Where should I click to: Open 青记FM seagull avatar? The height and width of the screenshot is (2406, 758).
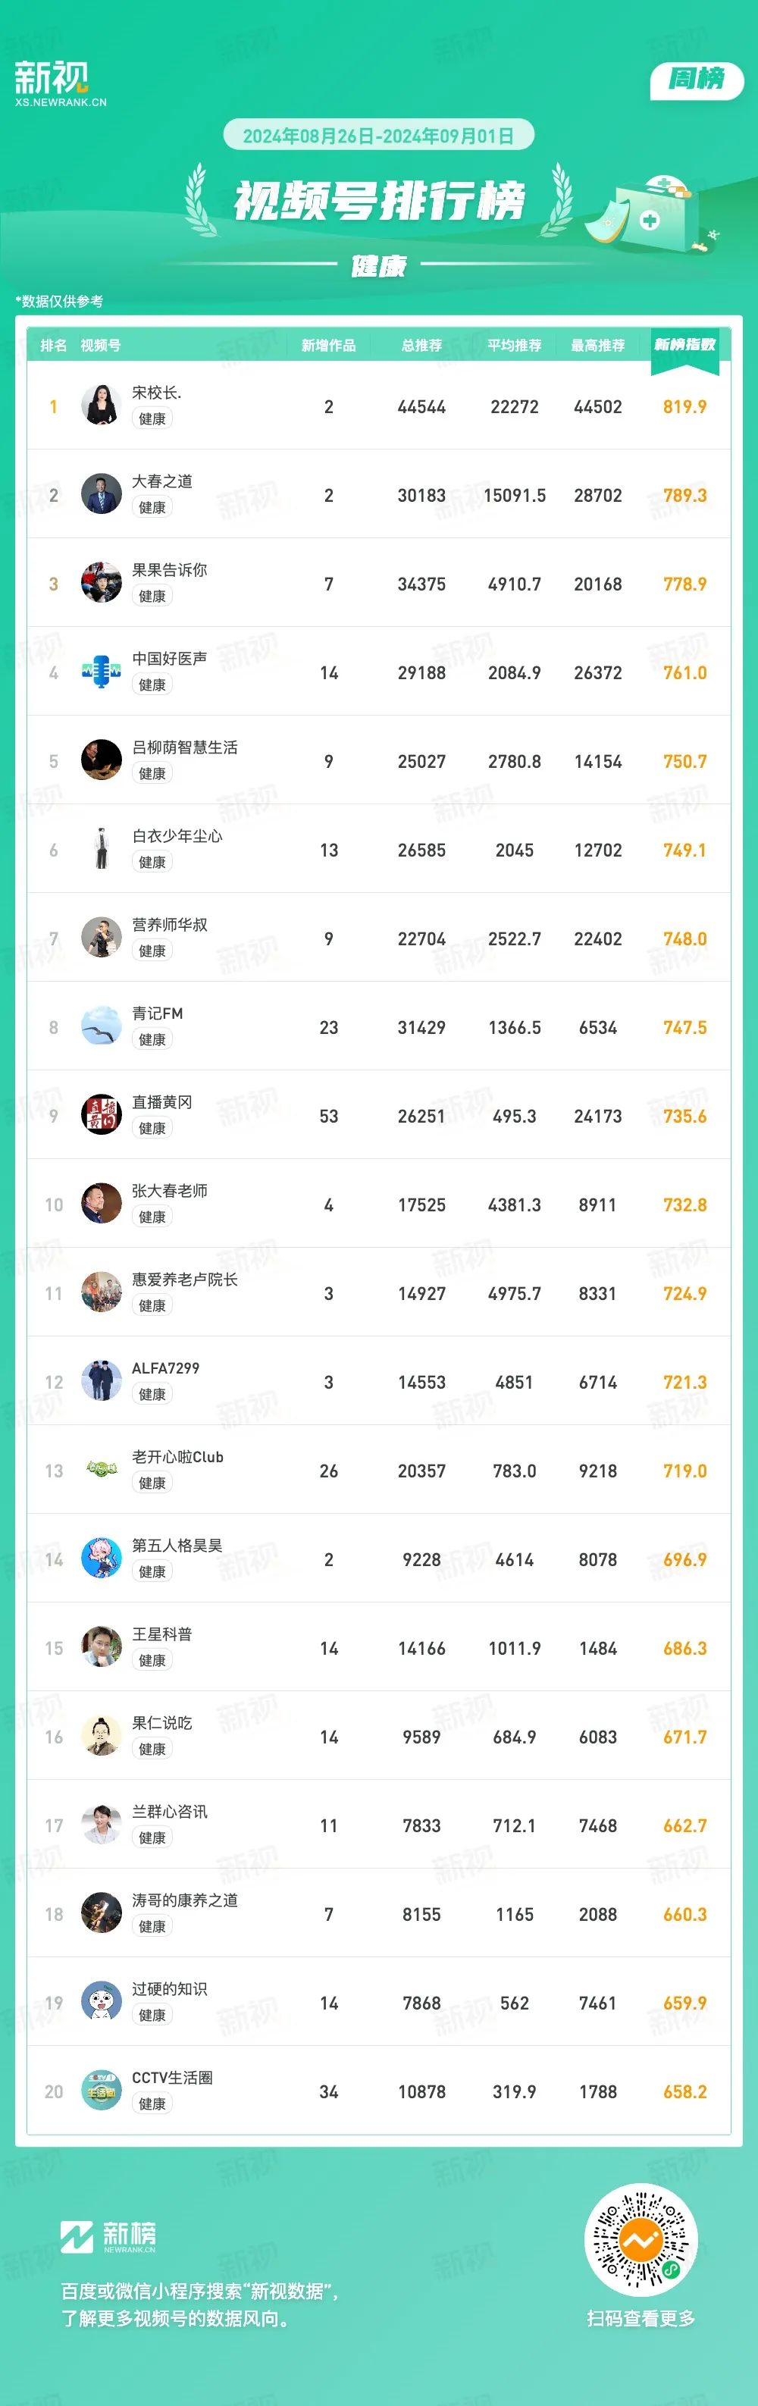pos(101,1026)
